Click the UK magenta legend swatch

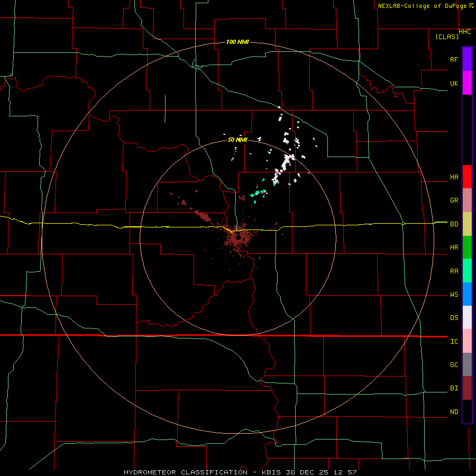[x=467, y=83]
